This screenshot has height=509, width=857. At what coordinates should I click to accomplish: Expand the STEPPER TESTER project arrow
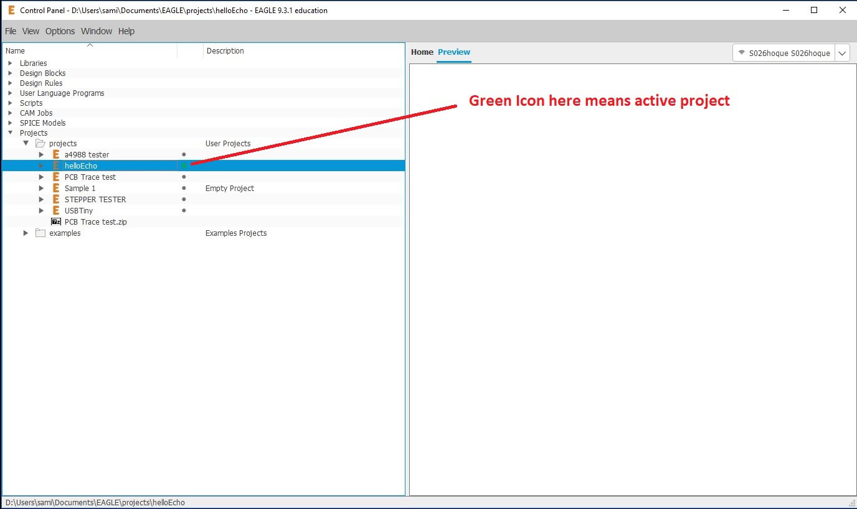pos(42,199)
